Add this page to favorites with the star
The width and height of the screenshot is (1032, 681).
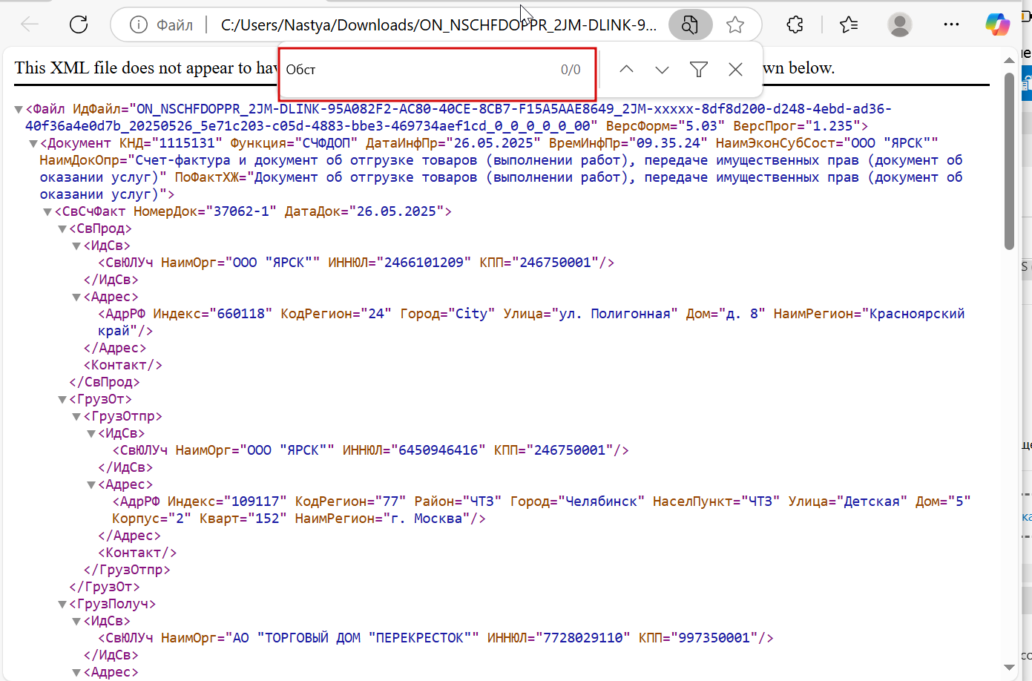click(x=735, y=25)
